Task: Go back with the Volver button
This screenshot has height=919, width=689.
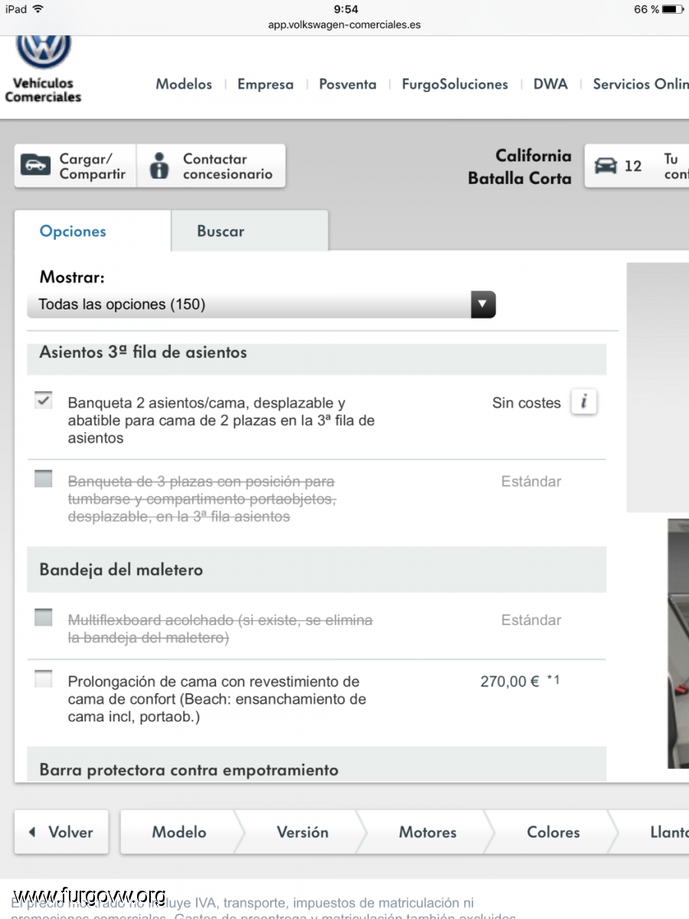Action: 61,832
